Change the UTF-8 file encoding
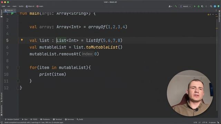This screenshot has height=124, width=221. (204, 123)
